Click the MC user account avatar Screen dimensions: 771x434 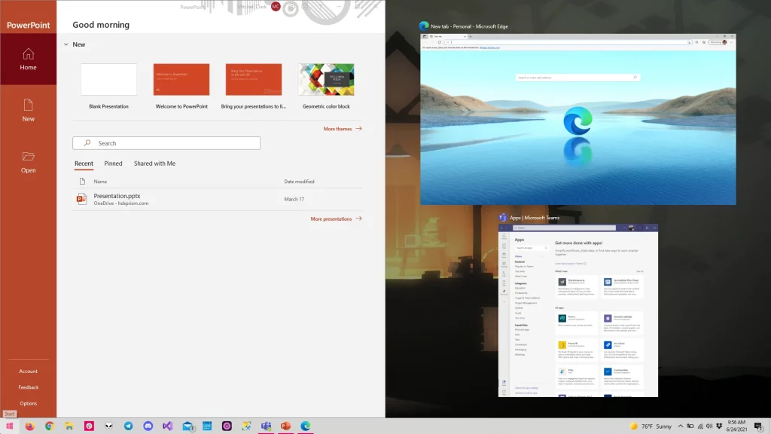(x=276, y=6)
